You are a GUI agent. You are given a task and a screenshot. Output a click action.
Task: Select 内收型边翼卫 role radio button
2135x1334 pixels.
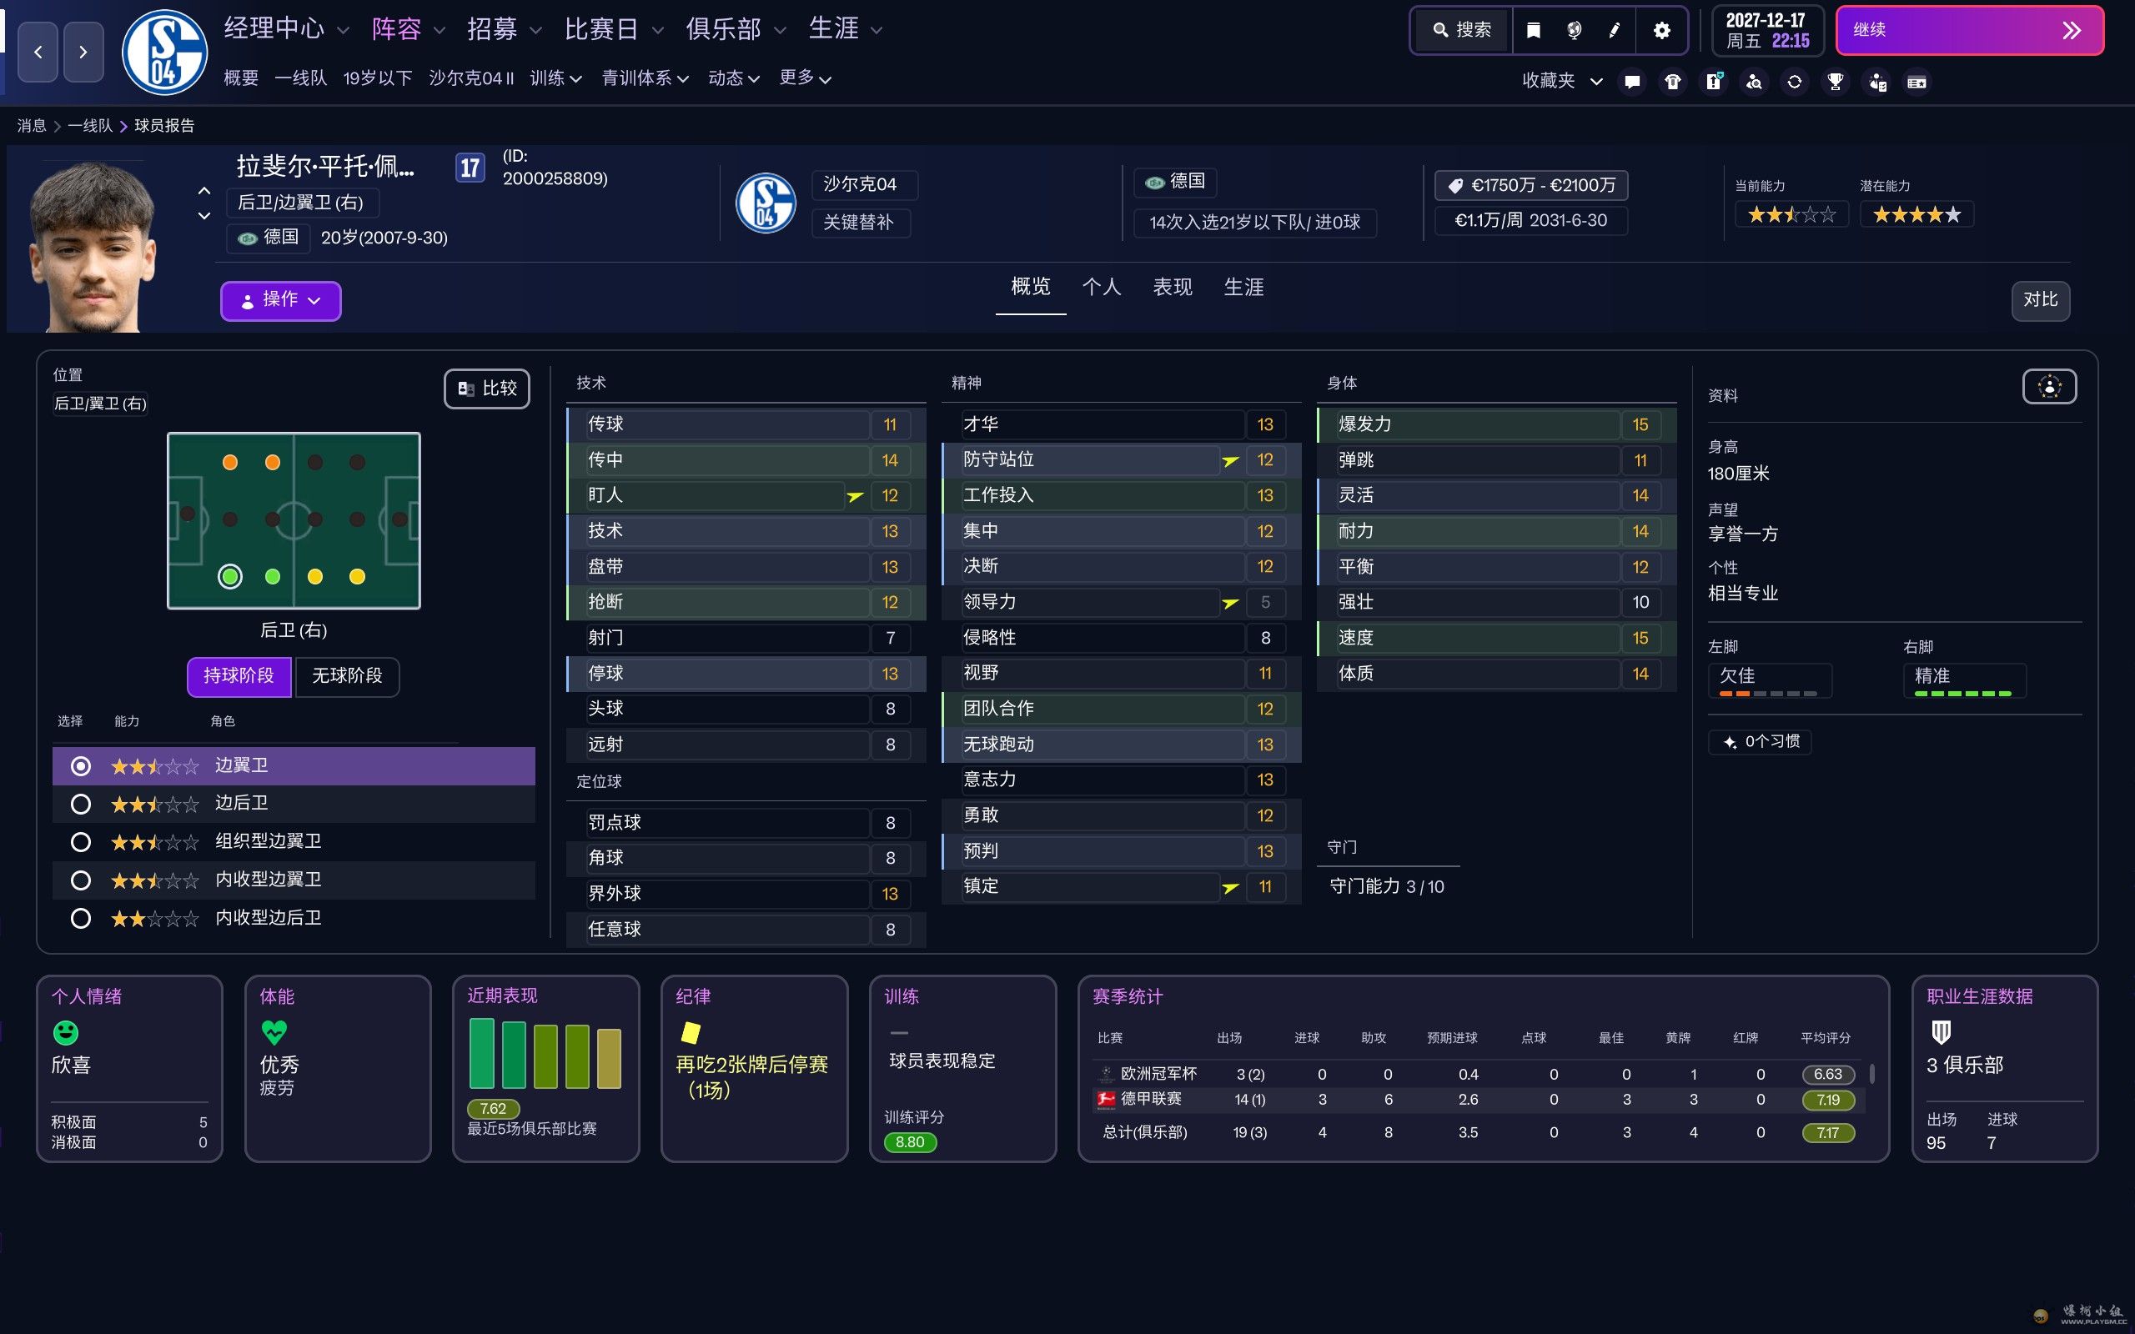(80, 880)
